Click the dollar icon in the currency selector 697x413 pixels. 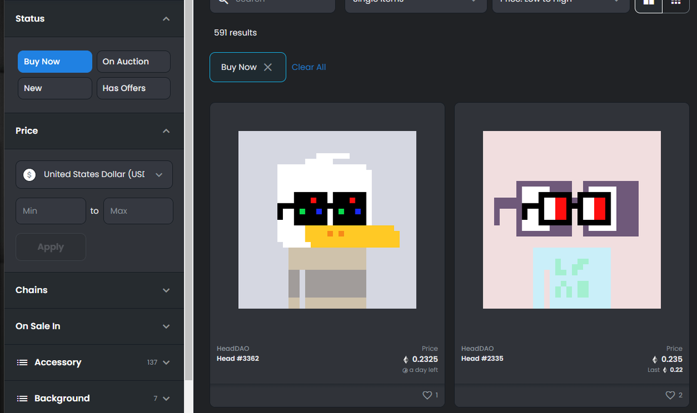29,175
